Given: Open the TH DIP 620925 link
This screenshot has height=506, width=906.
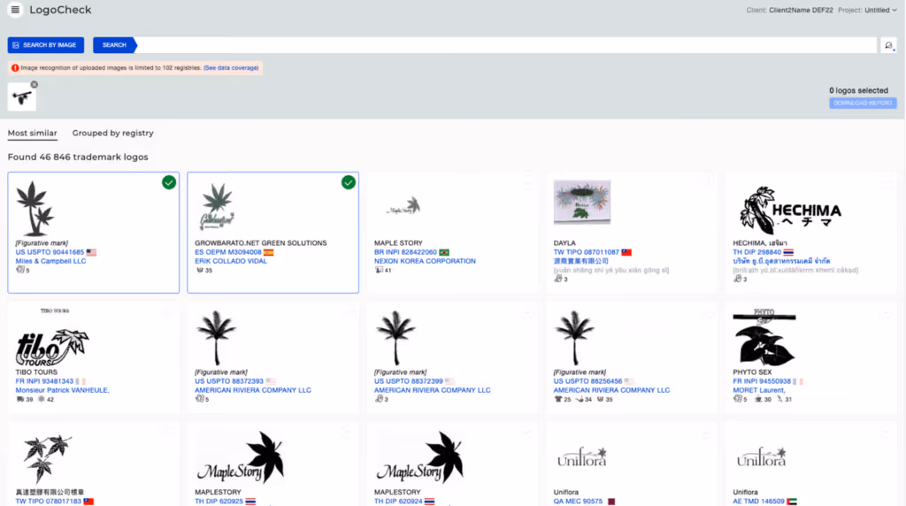Looking at the screenshot, I should pyautogui.click(x=219, y=502).
